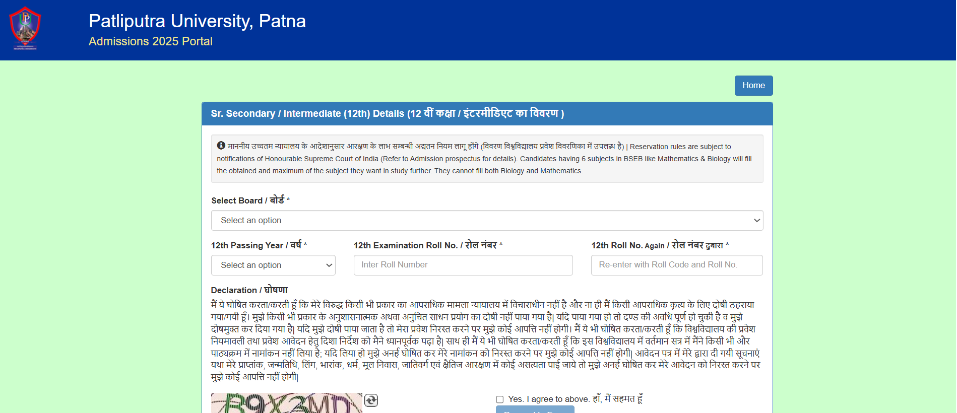Click the 'Sr. Secondary / Intermediate (12th) Details' heading
This screenshot has width=957, height=413.
(x=387, y=113)
